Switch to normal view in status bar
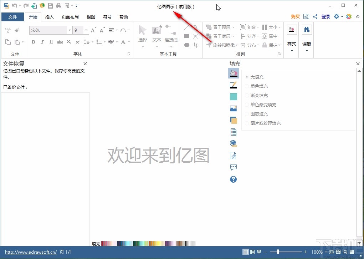The height and width of the screenshot is (259, 364). point(246,252)
